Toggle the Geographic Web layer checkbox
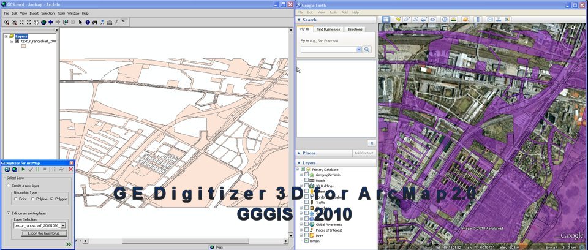Viewport: 588px width, 250px height. 306,175
